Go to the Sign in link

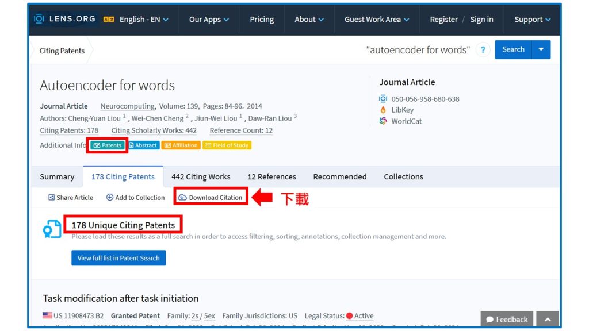click(x=481, y=20)
